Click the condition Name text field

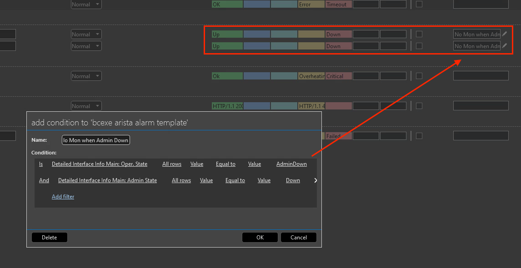[96, 140]
